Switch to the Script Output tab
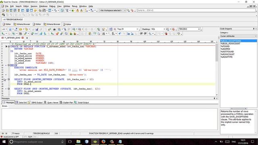Viewport: 258px width, 145px height. [x=81, y=102]
